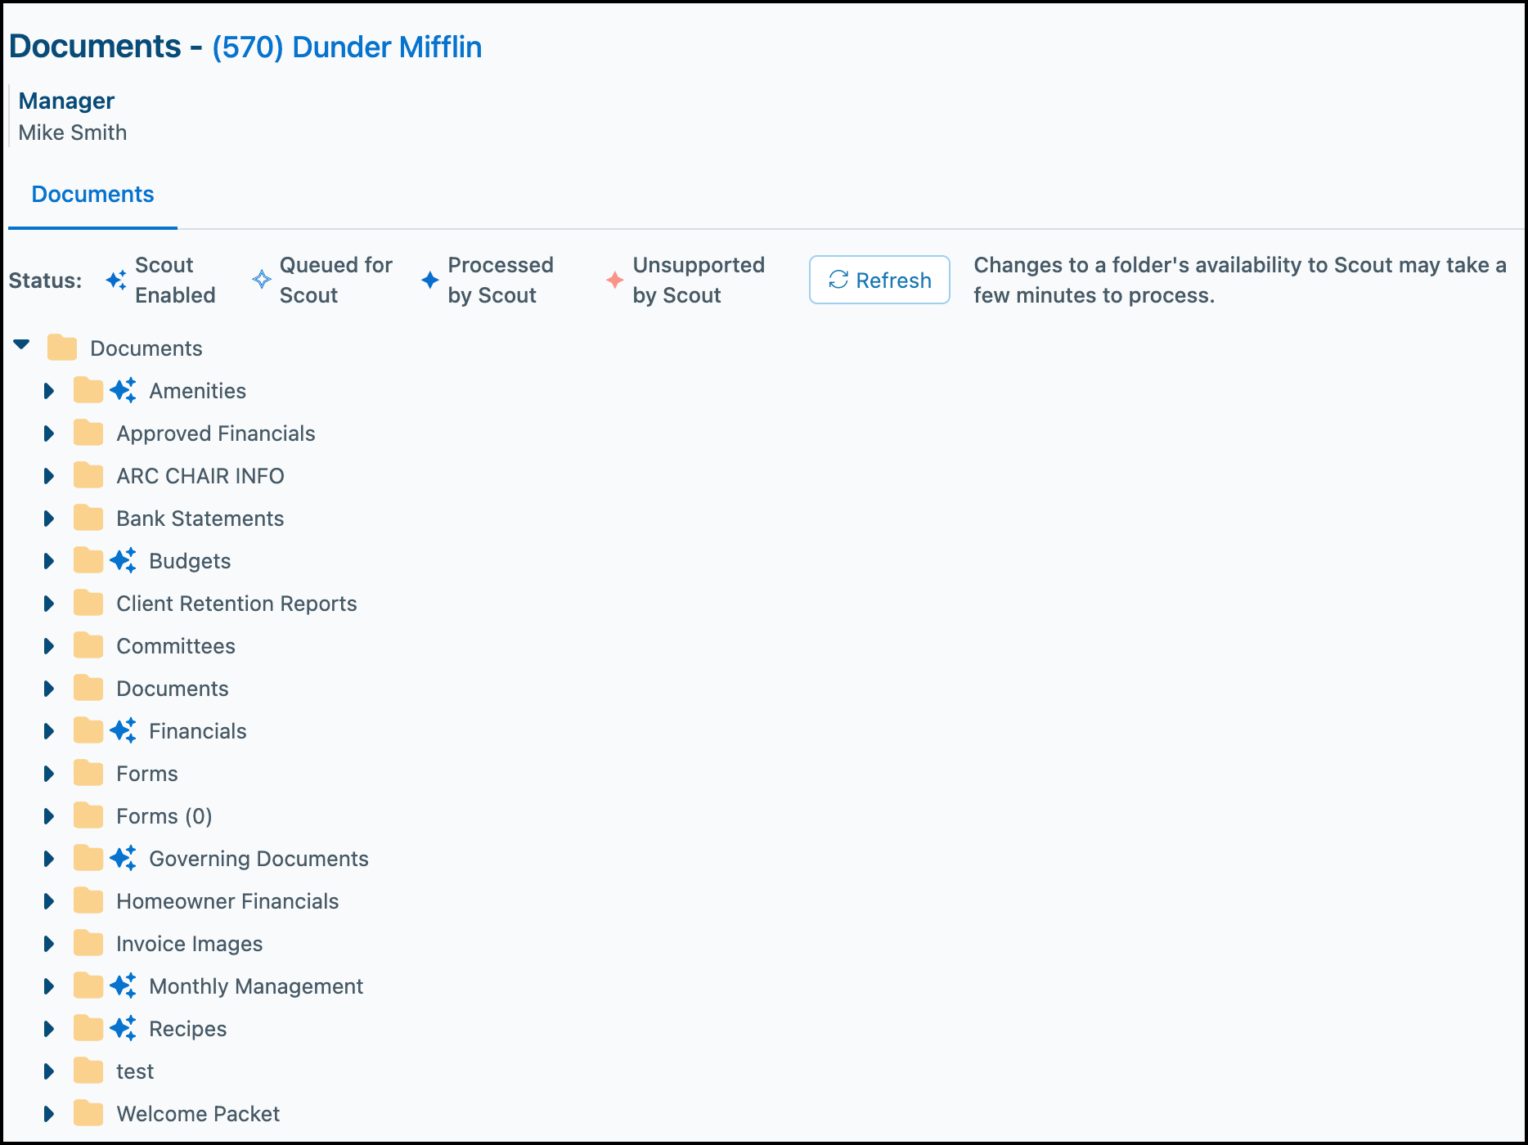
Task: Select the Bank Statements folder name
Action: click(200, 519)
